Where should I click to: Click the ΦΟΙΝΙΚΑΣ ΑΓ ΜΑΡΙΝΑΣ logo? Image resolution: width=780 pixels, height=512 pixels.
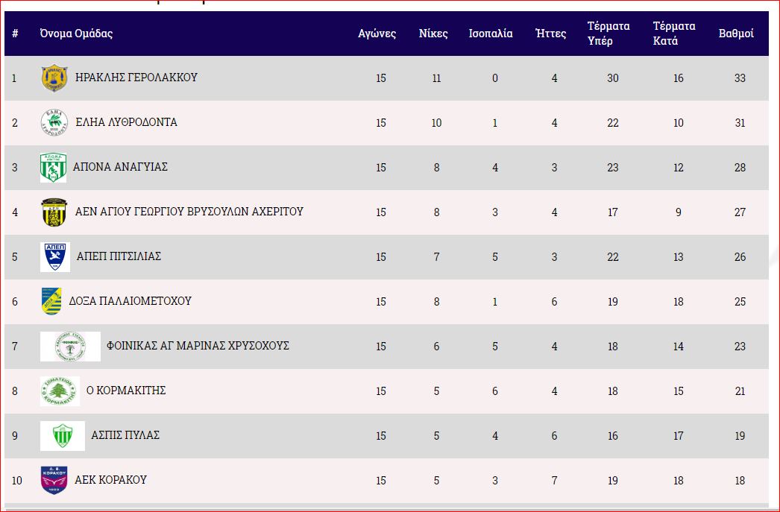coord(70,347)
